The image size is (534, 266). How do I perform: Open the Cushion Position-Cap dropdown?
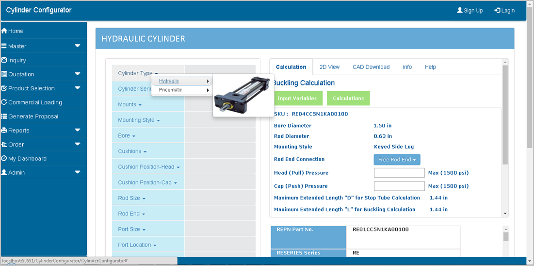147,183
